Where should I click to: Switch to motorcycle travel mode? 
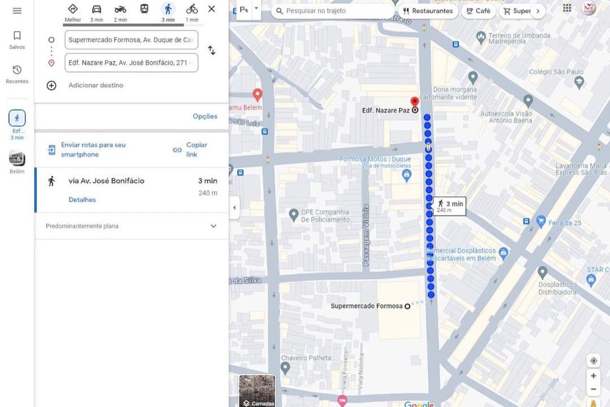(120, 13)
